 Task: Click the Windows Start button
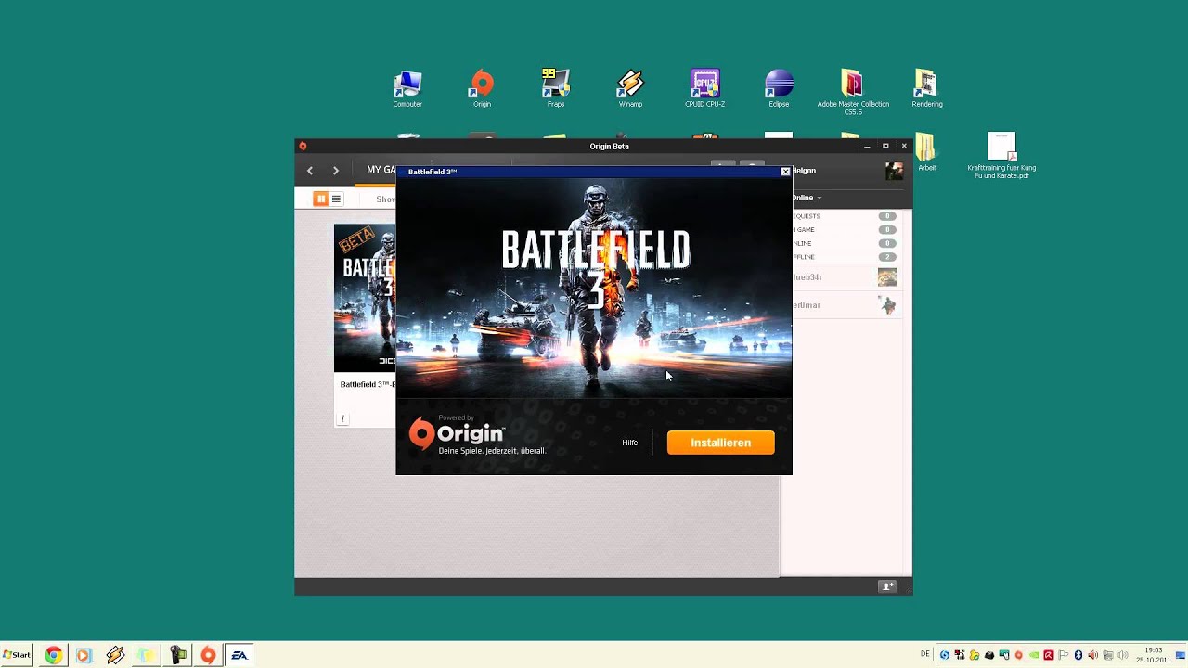17,655
